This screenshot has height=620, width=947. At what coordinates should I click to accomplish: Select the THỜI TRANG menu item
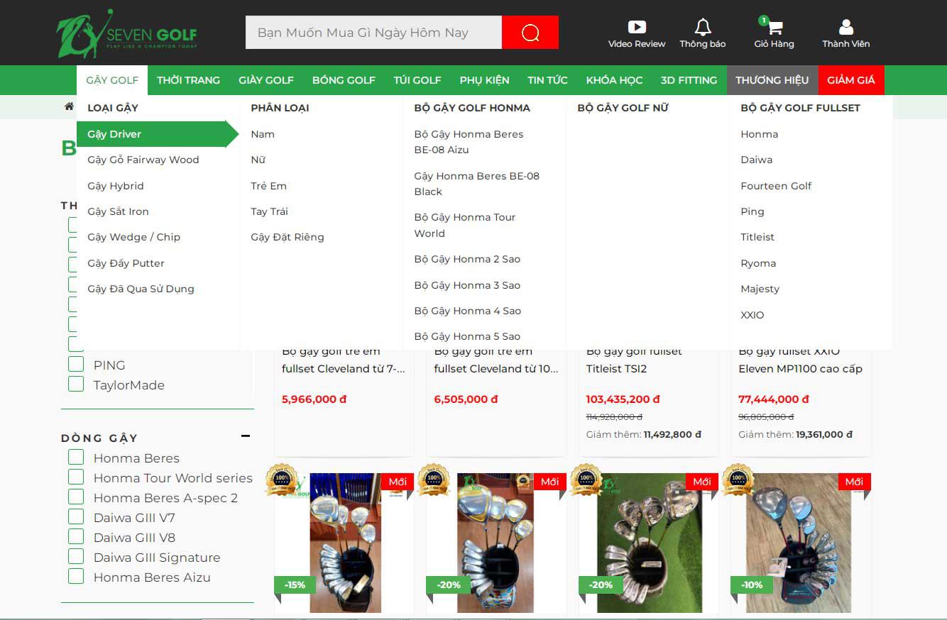(x=189, y=80)
